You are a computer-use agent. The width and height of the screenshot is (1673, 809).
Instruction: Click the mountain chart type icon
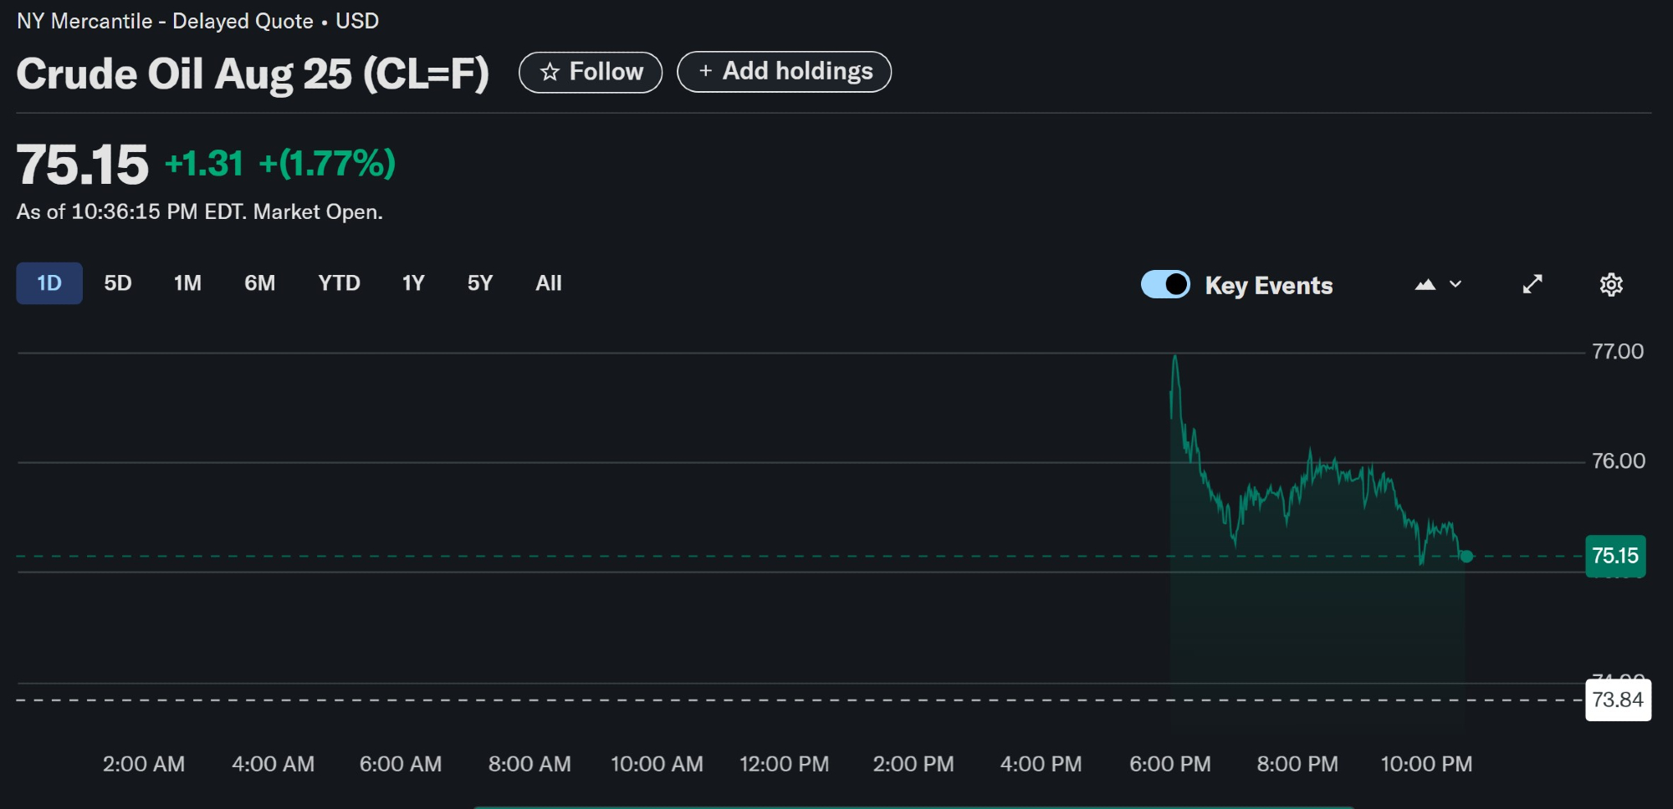pyautogui.click(x=1425, y=285)
